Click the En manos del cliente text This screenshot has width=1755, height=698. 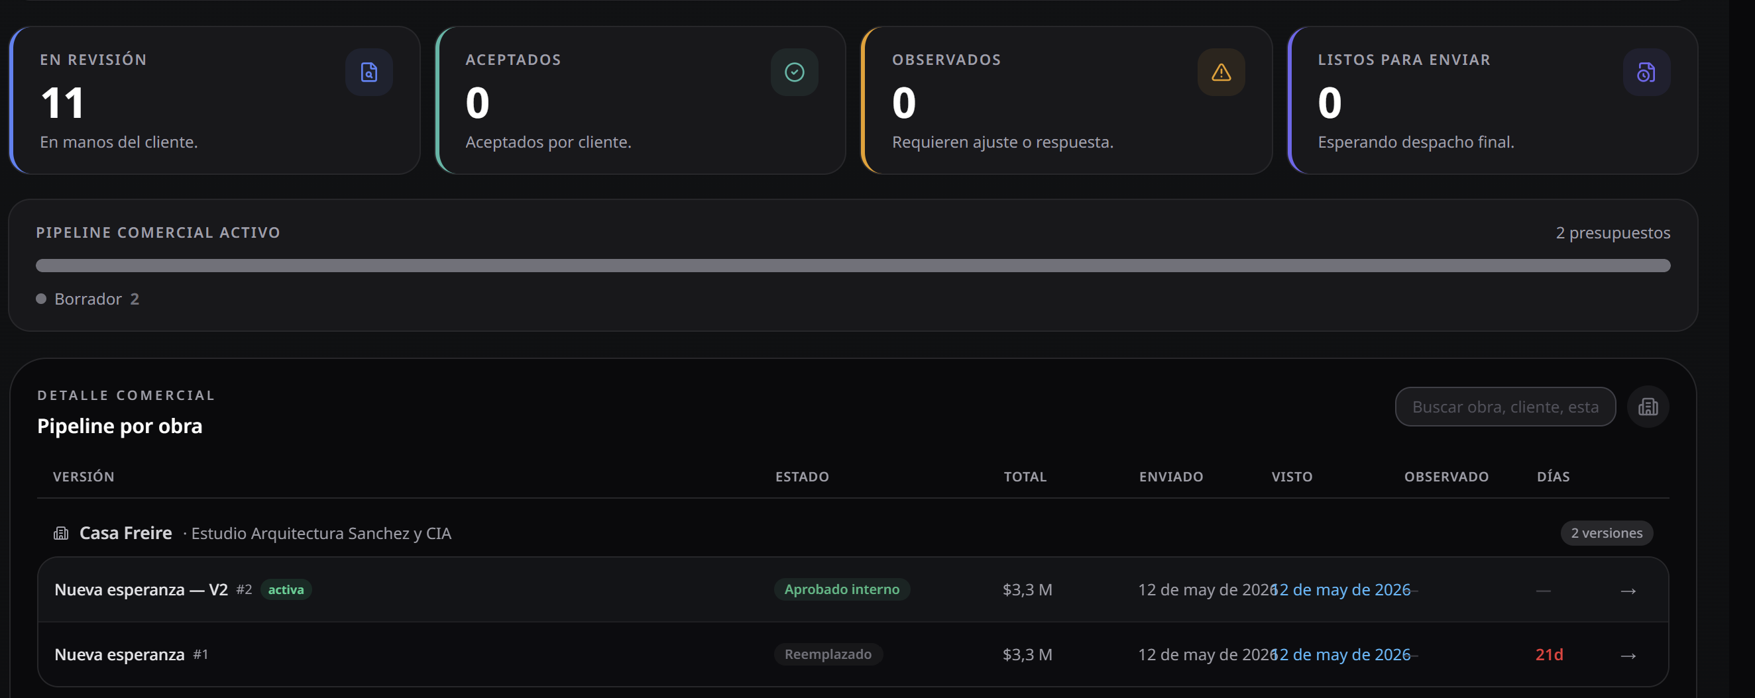pyautogui.click(x=119, y=142)
